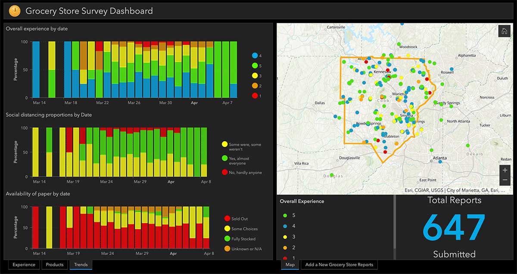This screenshot has width=517, height=274.
Task: Open Add a New Grocery Store Reports tab
Action: [339, 265]
